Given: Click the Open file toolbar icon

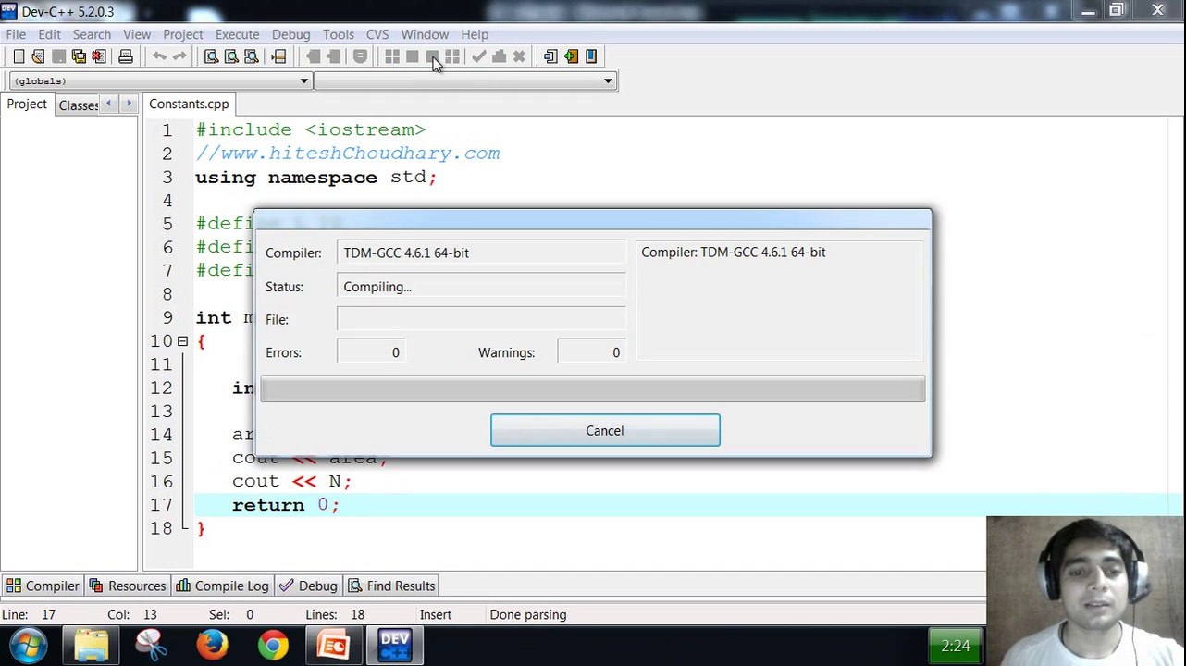Looking at the screenshot, I should [38, 56].
